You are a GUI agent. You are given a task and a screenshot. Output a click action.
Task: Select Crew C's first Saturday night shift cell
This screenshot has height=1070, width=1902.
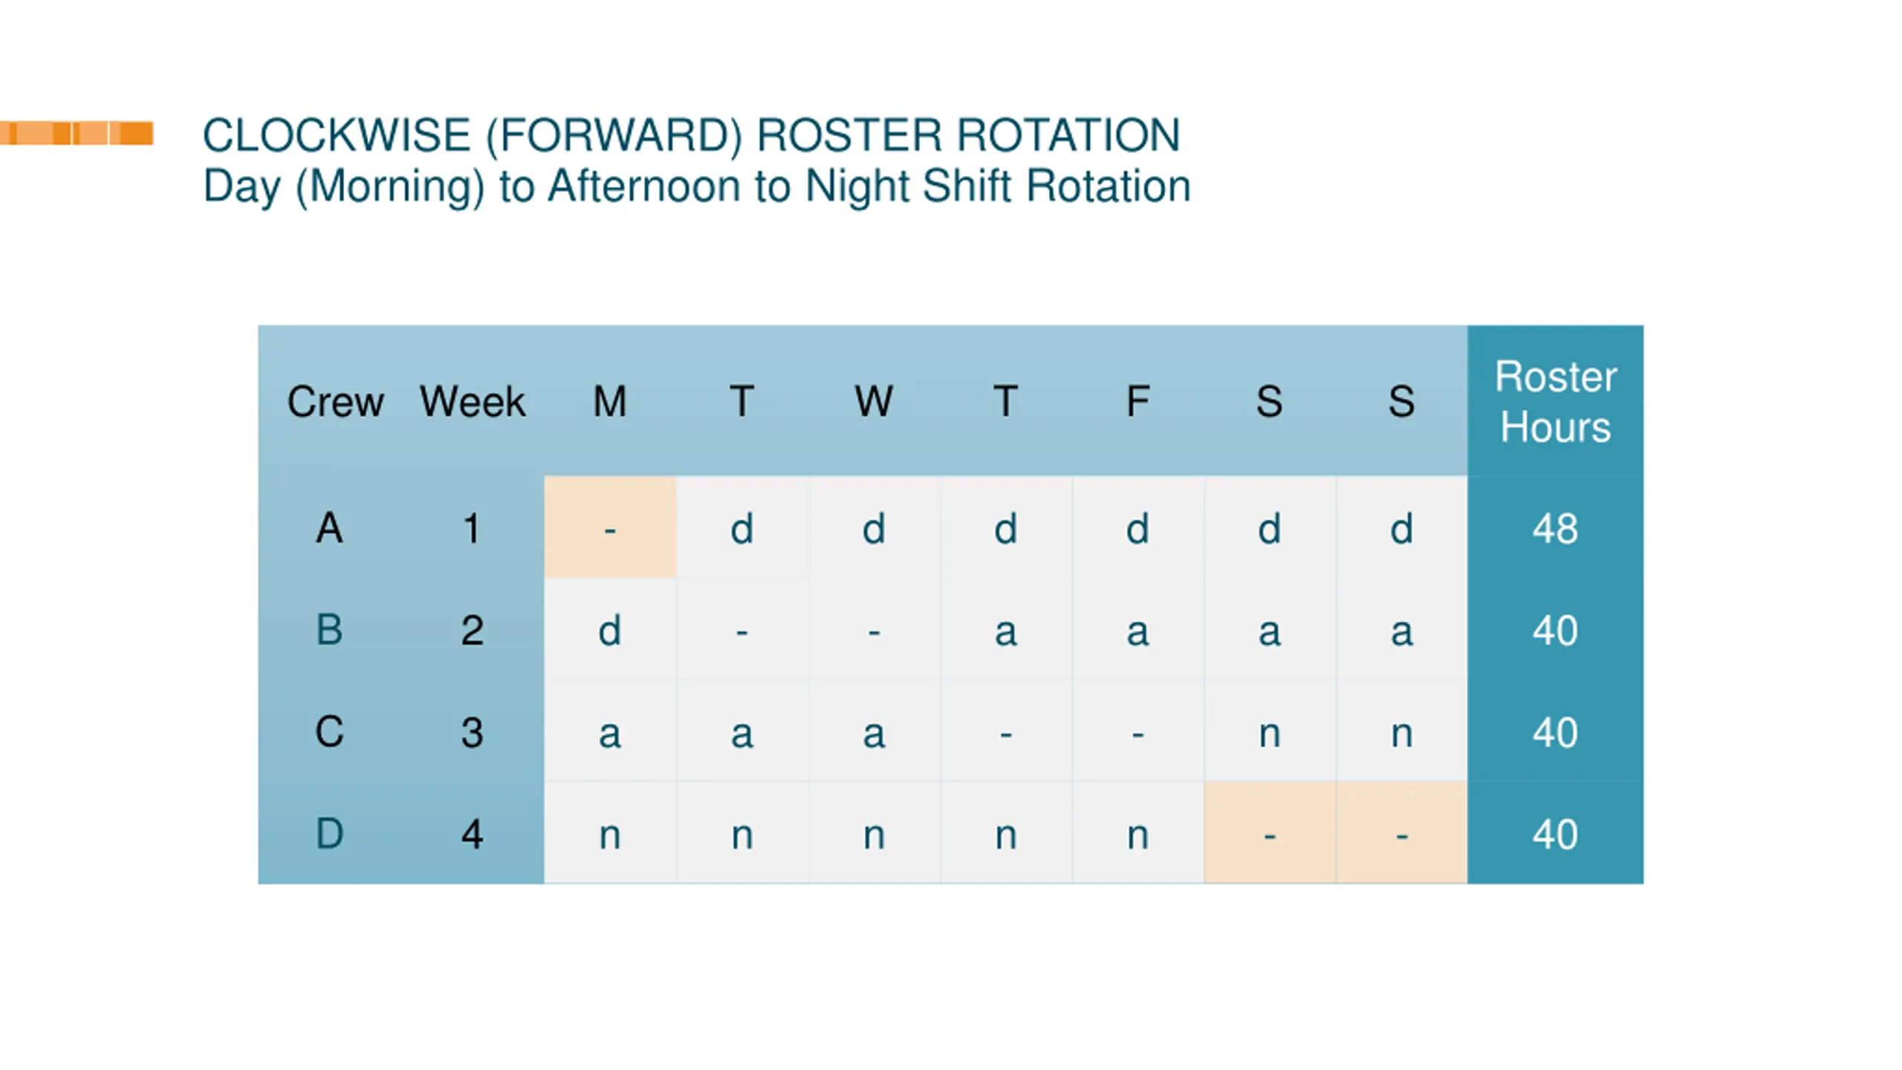point(1270,732)
